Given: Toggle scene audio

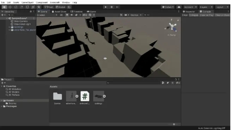Looking at the screenshot, I should tap(72, 15).
